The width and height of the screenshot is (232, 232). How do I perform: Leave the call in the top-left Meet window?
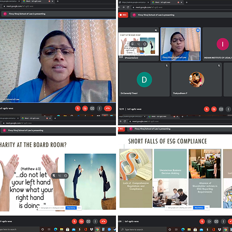[x=108, y=108]
